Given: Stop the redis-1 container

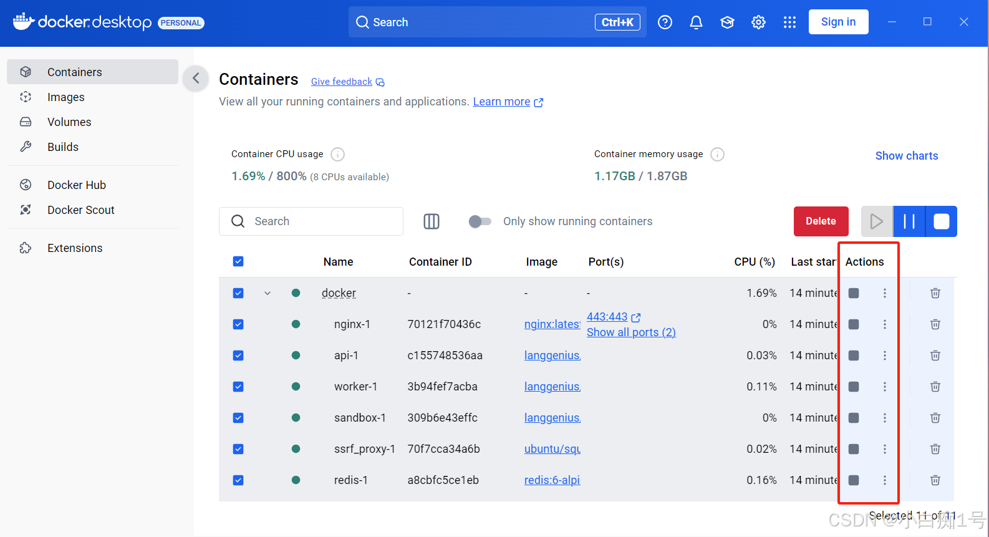Looking at the screenshot, I should pyautogui.click(x=854, y=480).
